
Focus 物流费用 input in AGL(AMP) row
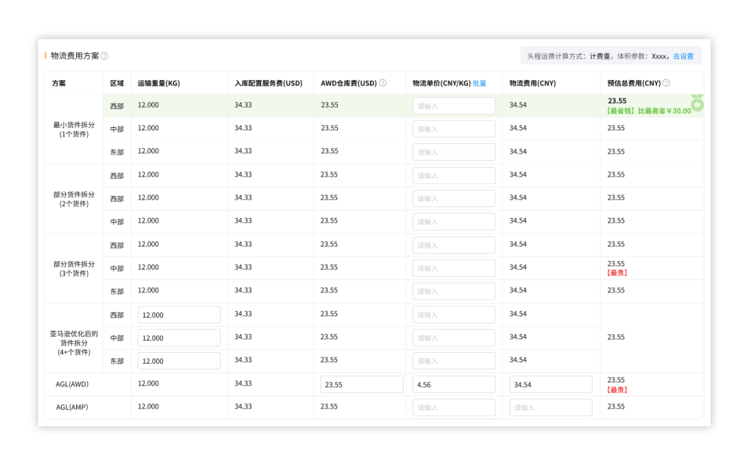click(x=550, y=408)
